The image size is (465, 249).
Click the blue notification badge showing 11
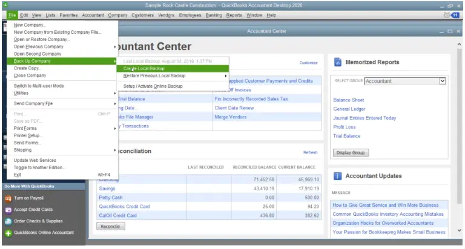coord(455,15)
